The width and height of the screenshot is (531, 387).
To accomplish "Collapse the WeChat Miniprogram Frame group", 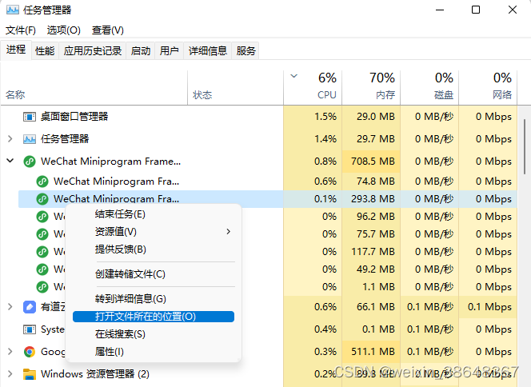I will point(10,161).
